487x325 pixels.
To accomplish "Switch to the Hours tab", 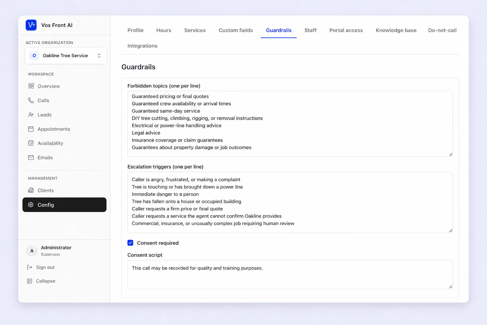I will (x=164, y=30).
